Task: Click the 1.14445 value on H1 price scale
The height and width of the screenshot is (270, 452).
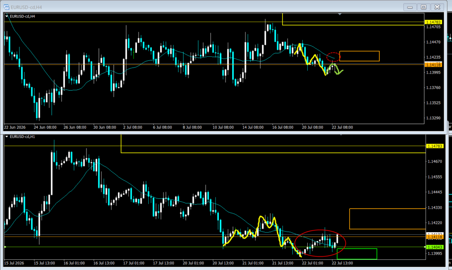Action: (435, 192)
